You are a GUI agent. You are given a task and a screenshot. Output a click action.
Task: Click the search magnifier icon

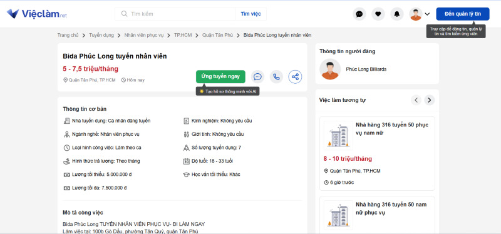point(124,14)
